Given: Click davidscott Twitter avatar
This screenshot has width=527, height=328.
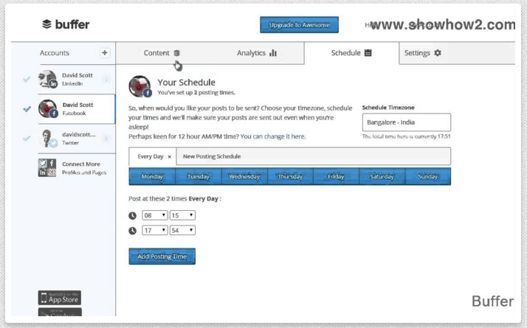Looking at the screenshot, I should (x=47, y=139).
